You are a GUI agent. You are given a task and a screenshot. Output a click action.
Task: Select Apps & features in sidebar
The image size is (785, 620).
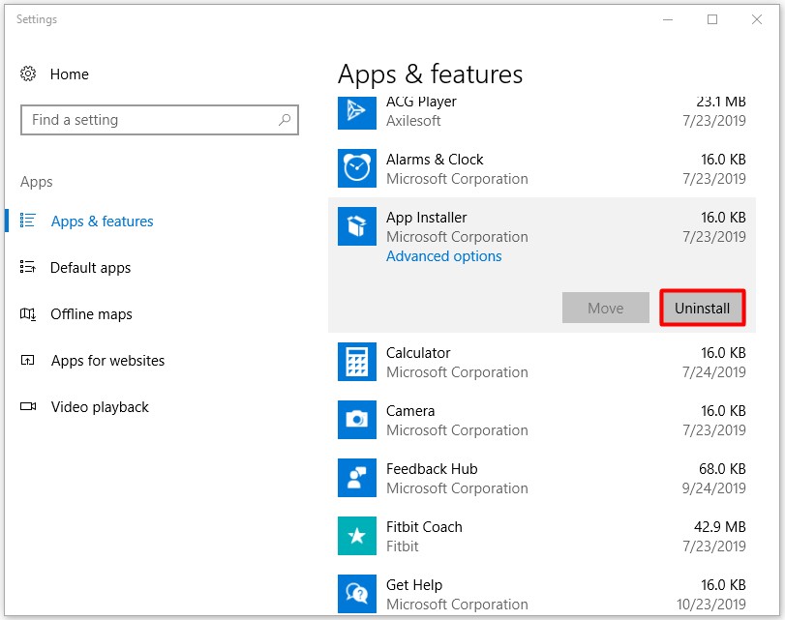pos(103,221)
